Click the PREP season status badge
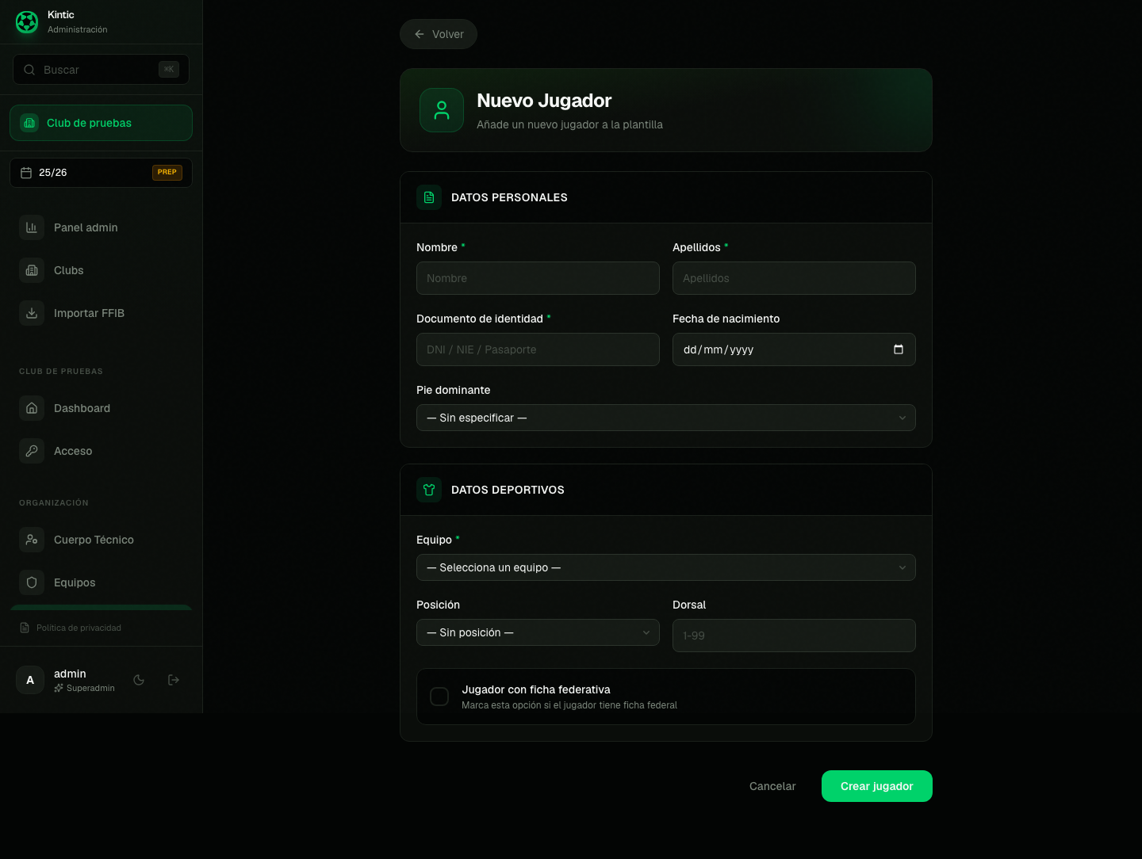Screen dimensions: 1142x859 [x=167, y=173]
